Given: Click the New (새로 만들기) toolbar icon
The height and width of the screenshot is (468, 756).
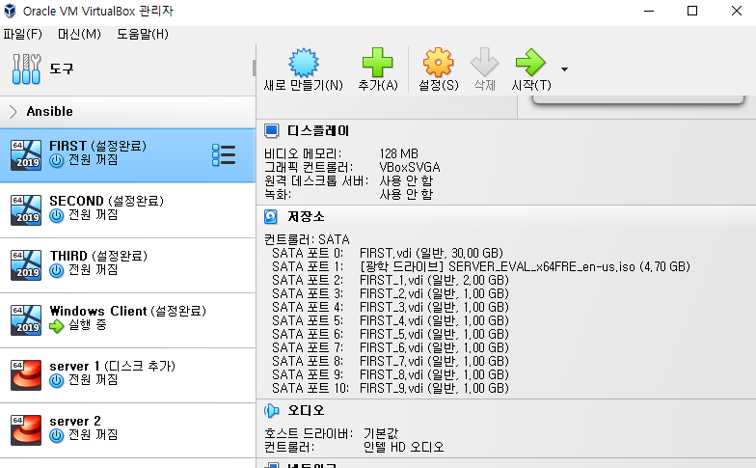Looking at the screenshot, I should click(303, 62).
